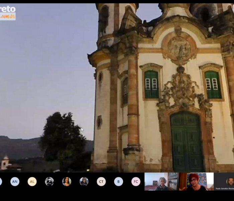Click the partially hidden avatar left of AN

pyautogui.click(x=1, y=182)
